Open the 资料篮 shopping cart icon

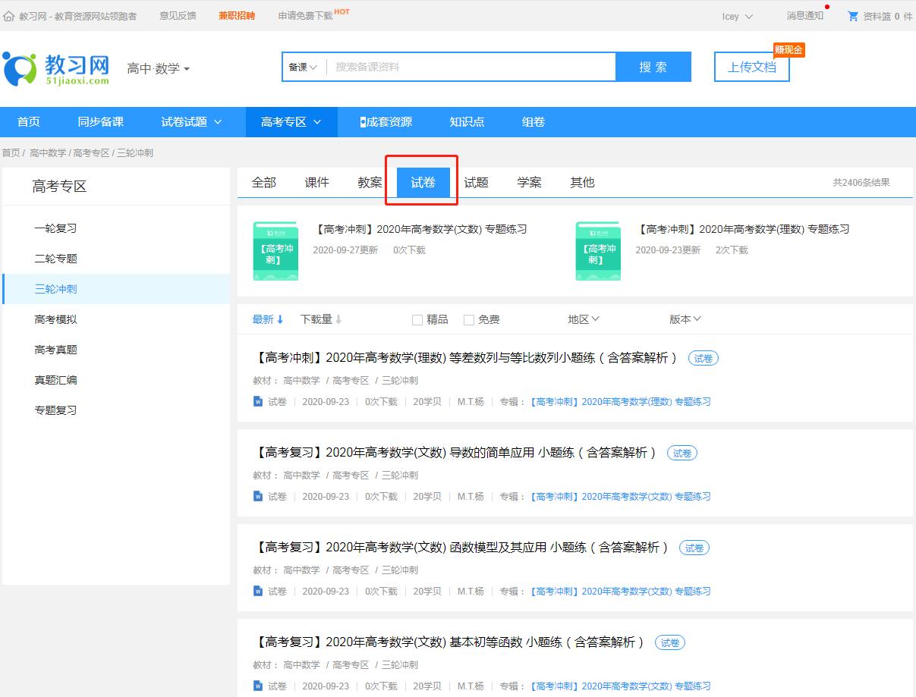(x=852, y=14)
